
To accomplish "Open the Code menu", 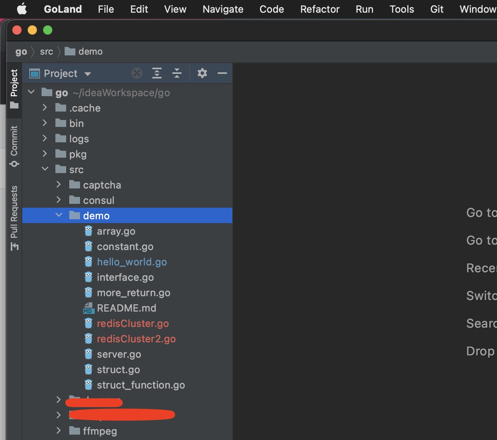I will click(x=272, y=9).
